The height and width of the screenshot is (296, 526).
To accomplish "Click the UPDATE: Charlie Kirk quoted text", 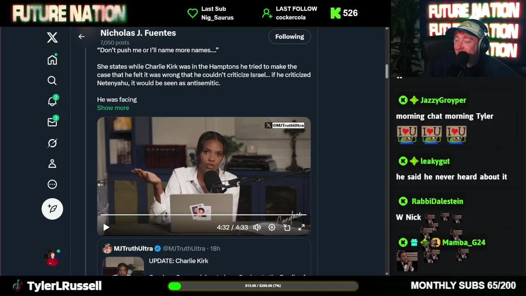I will 178,261.
